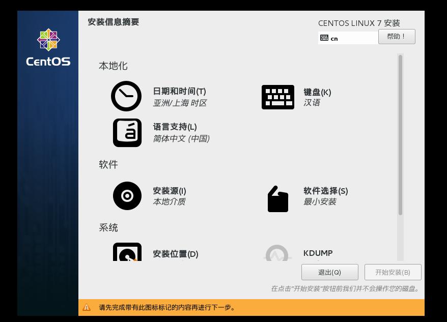Viewport: 447px width, 322px height.
Task: Select the 安装位置 hard drive icon
Action: [x=126, y=253]
